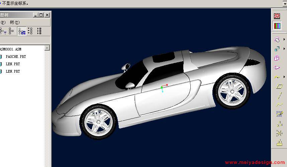Maximize the model tree window

[x=41, y=15]
